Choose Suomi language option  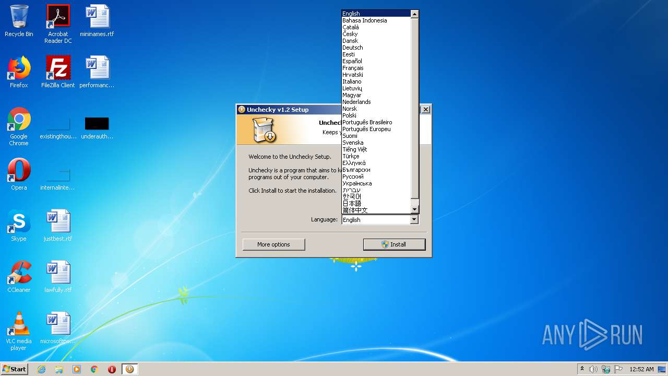[376, 136]
